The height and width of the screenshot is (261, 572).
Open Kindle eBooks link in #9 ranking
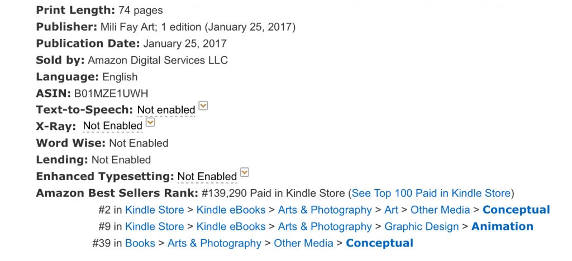231,226
